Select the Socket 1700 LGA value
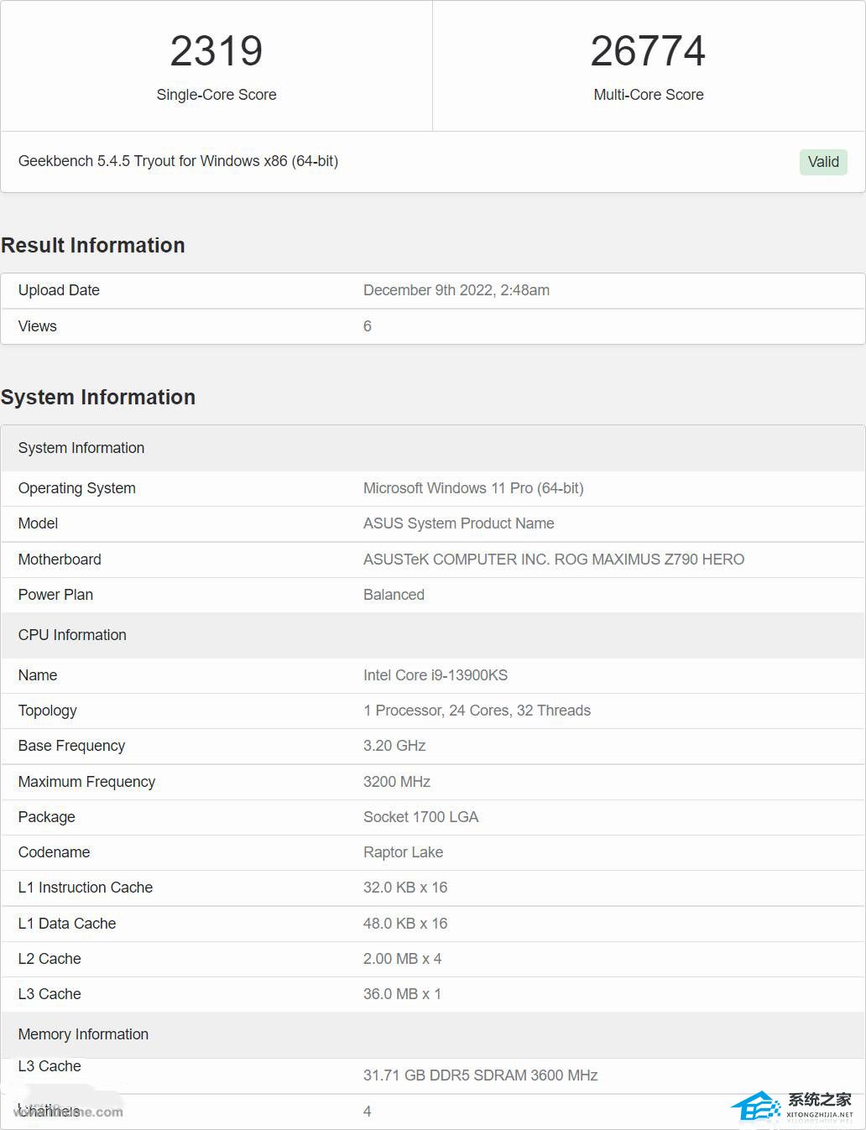Screen dimensions: 866x1130 (x=421, y=817)
